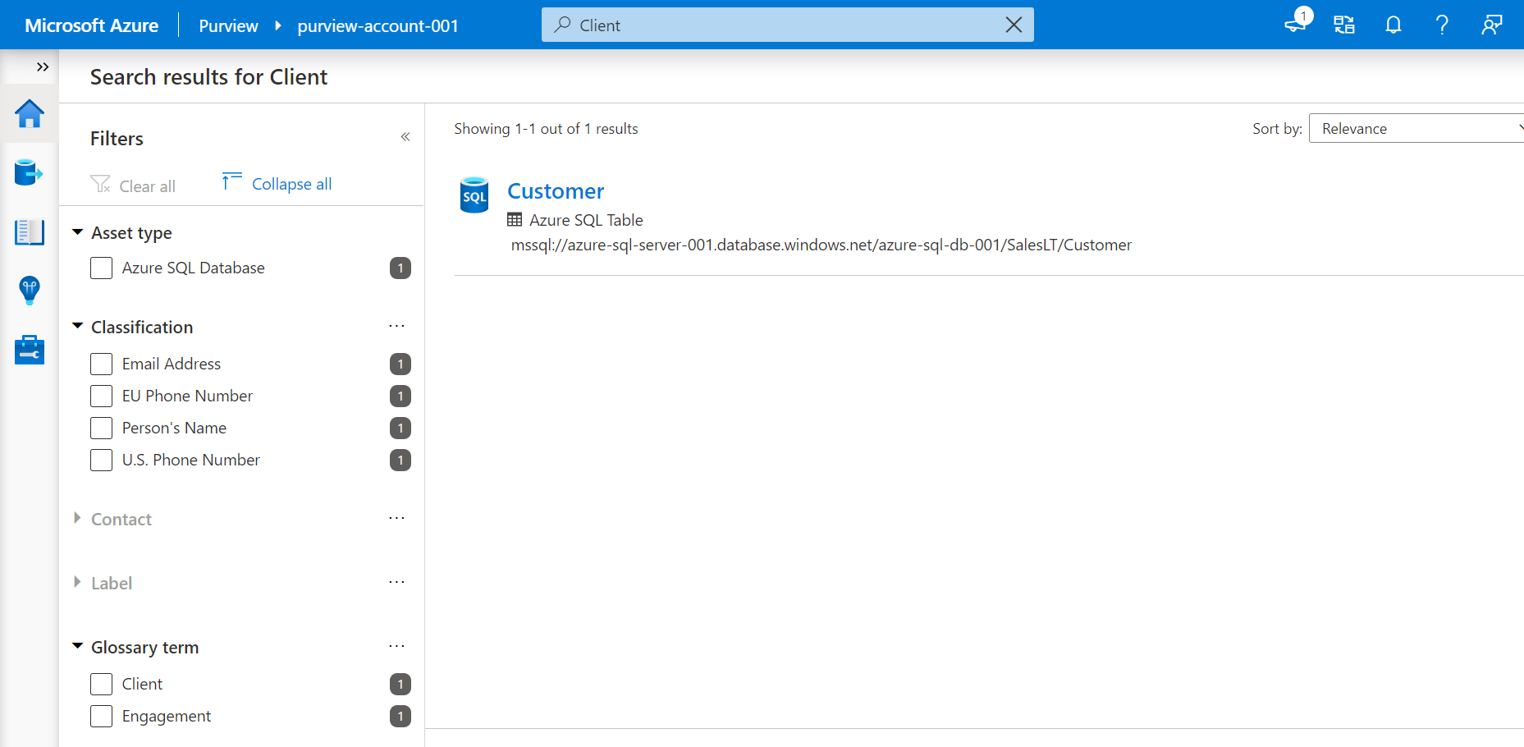Viewport: 1524px width, 747px height.
Task: Click into the Client search field
Action: click(780, 25)
